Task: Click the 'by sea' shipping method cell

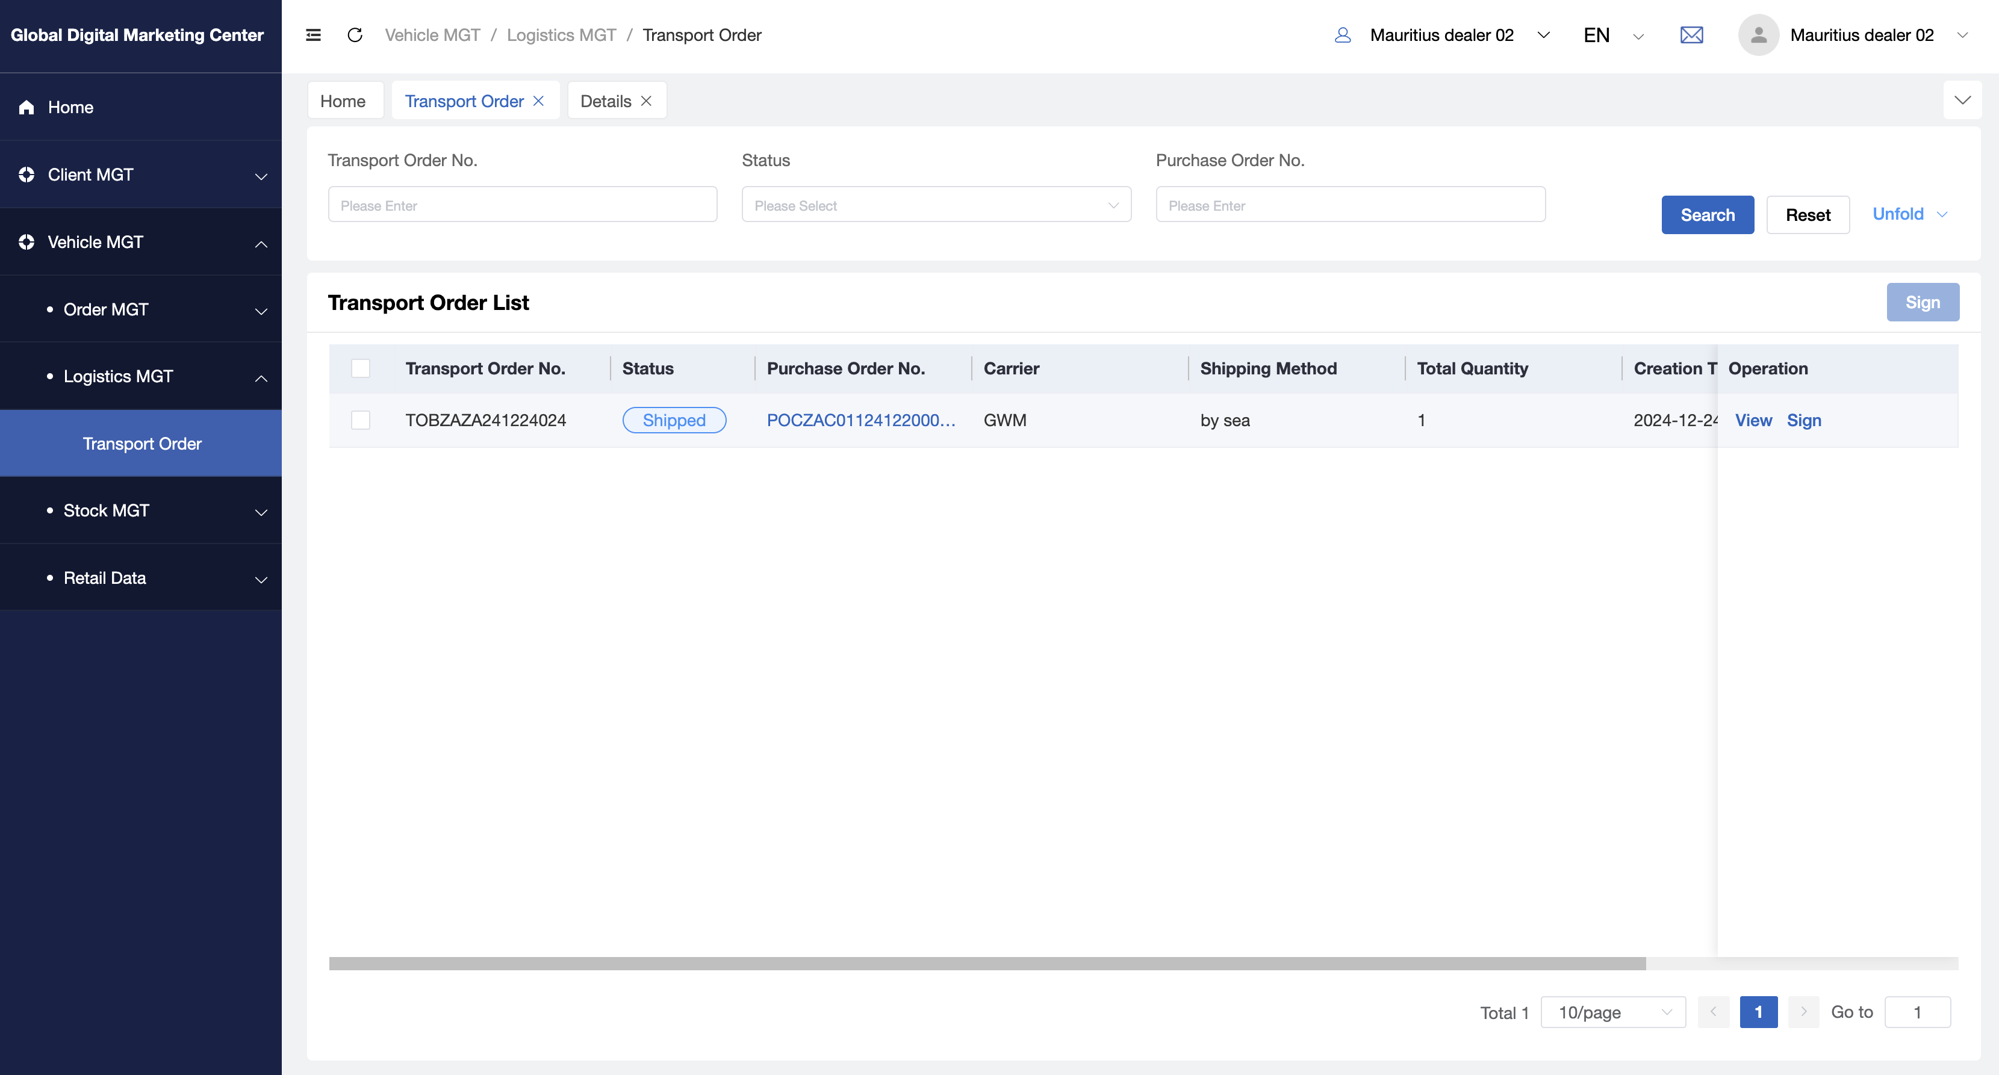Action: (x=1225, y=420)
